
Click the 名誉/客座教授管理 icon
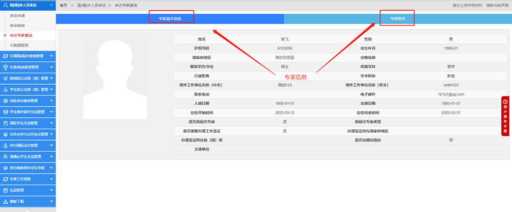coord(5,67)
